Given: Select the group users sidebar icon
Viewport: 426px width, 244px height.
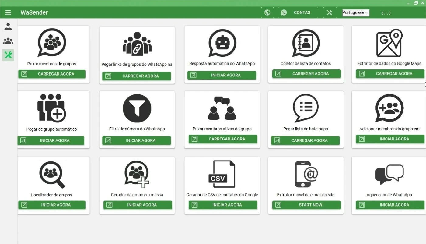Looking at the screenshot, I should tap(8, 41).
